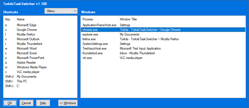
Task: Click the Key column header
Action: [9, 19]
